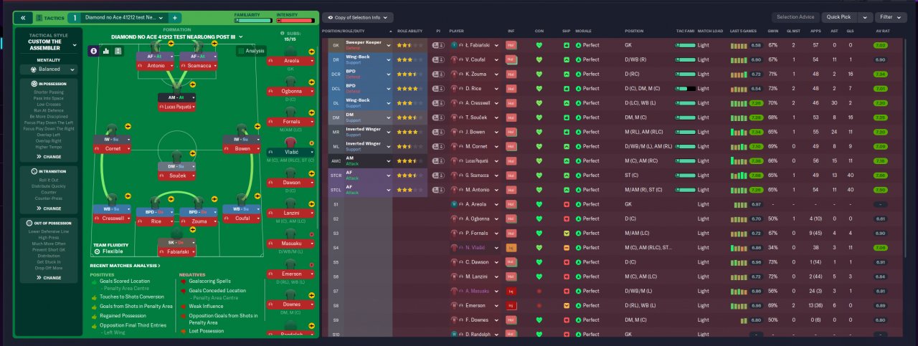Click Change under In Possession instructions
This screenshot has height=346, width=918.
(48, 156)
